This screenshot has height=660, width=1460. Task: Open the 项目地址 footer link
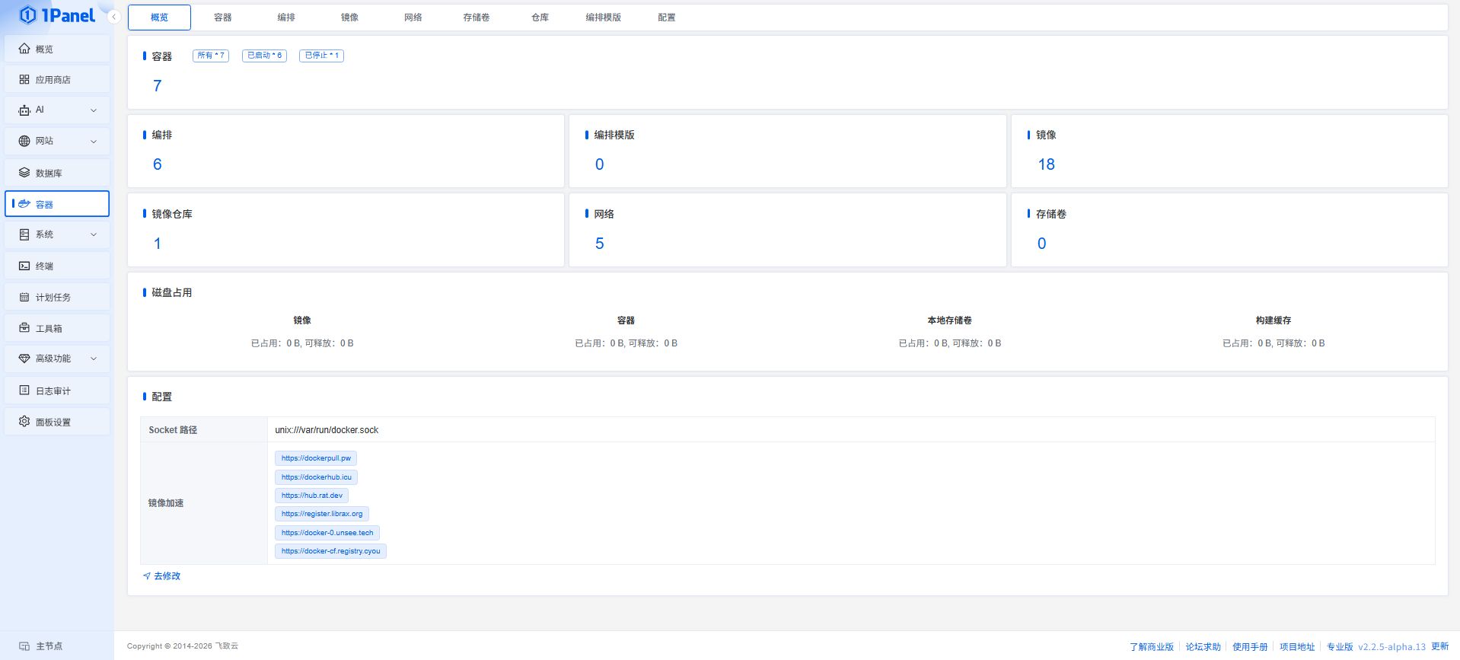click(1297, 647)
